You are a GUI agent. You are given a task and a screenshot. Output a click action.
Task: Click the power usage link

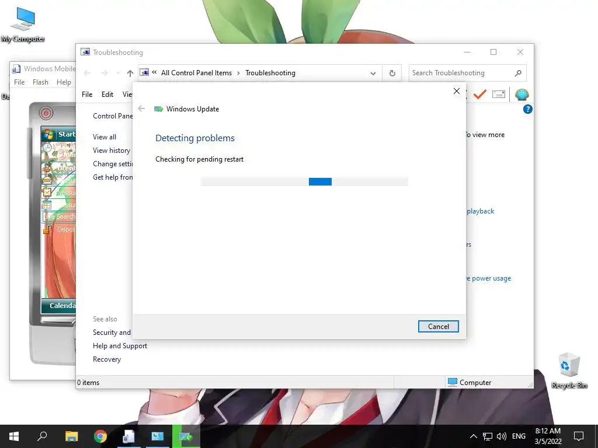pos(489,278)
